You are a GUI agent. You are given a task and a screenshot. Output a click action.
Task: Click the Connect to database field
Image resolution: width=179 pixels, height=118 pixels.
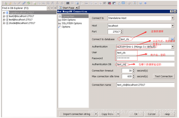[x=144, y=39]
